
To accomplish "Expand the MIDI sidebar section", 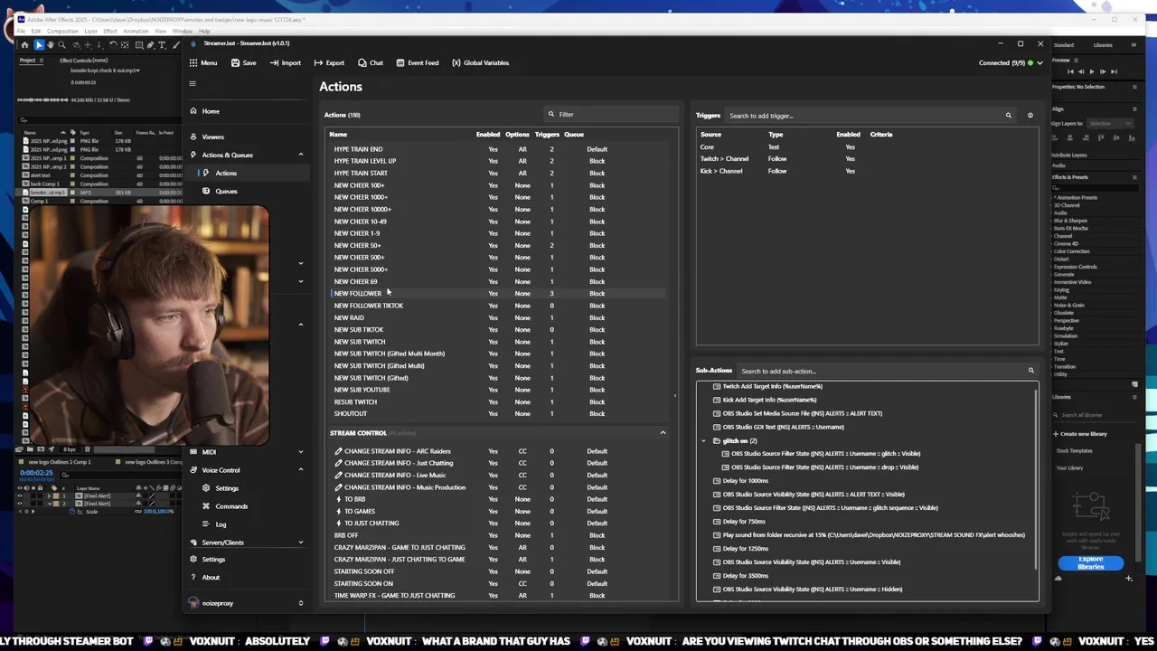I will [x=301, y=452].
